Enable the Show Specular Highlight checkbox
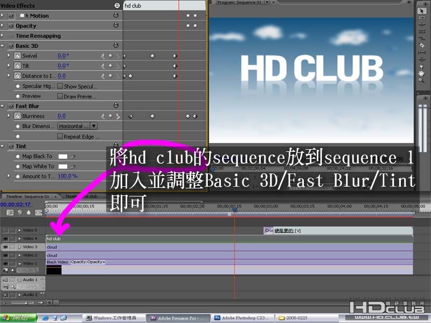This screenshot has height=323, width=431. [x=60, y=86]
